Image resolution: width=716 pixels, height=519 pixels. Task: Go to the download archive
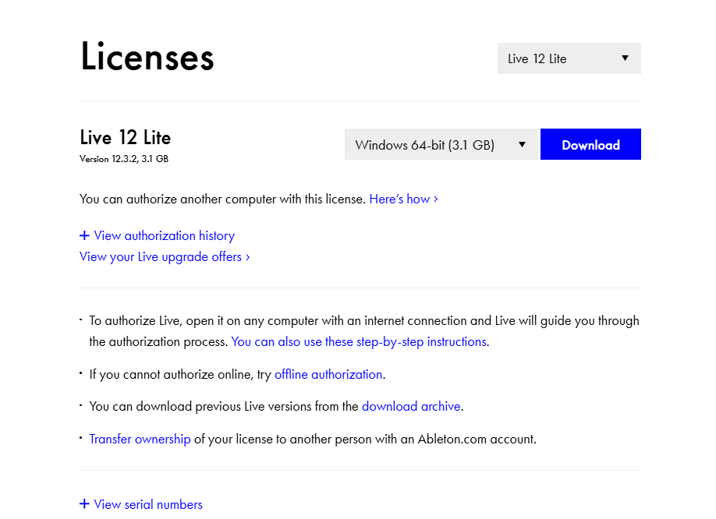pos(411,406)
